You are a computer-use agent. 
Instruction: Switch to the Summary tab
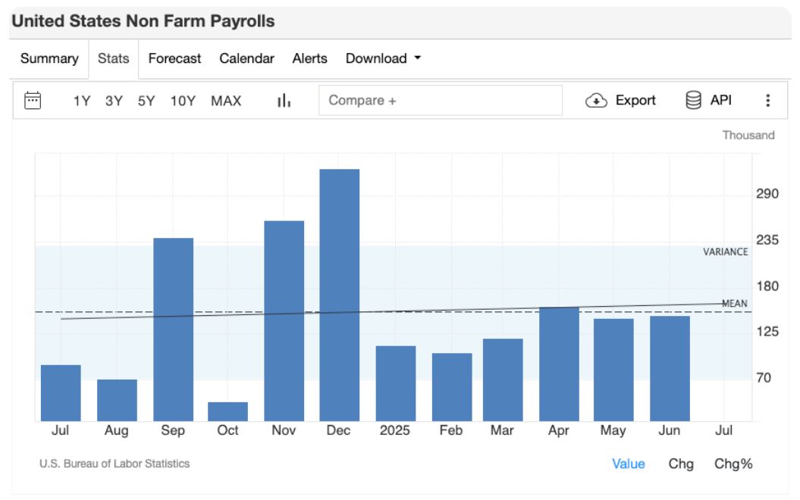coord(49,58)
